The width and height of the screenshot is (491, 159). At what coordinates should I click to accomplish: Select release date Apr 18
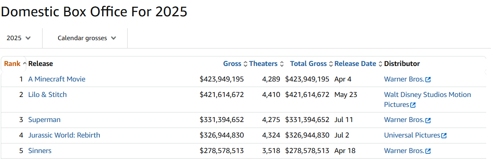tap(345, 151)
